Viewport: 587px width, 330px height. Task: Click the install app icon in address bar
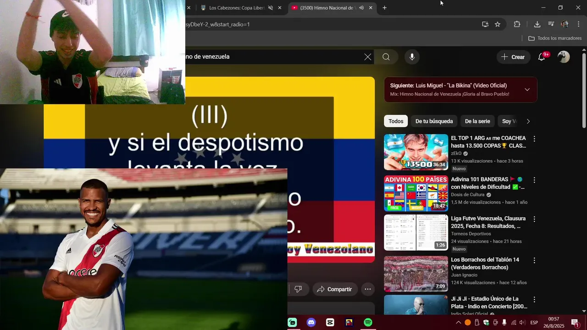click(485, 24)
